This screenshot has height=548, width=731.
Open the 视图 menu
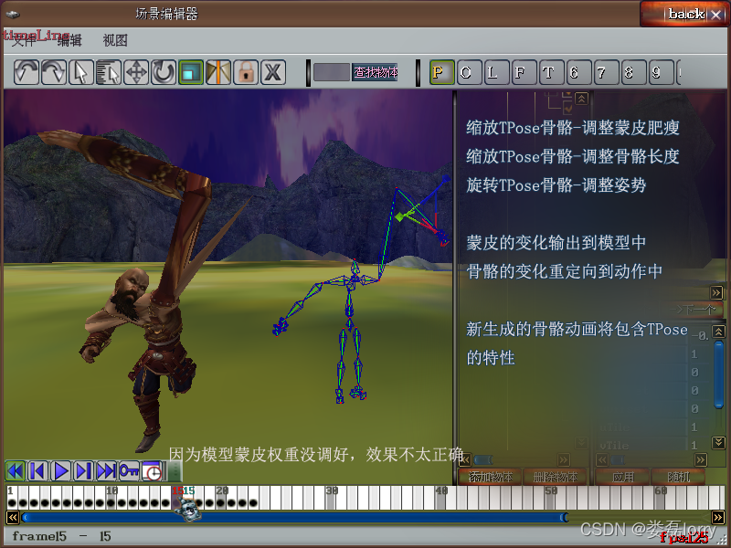click(x=115, y=40)
